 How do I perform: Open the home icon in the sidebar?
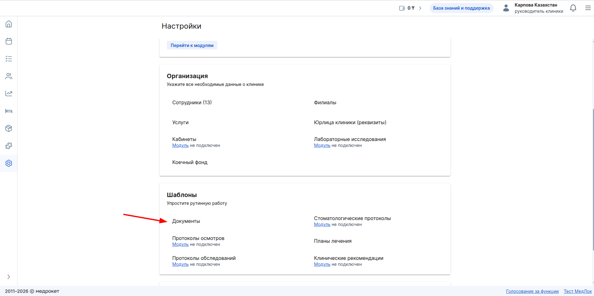pyautogui.click(x=9, y=24)
